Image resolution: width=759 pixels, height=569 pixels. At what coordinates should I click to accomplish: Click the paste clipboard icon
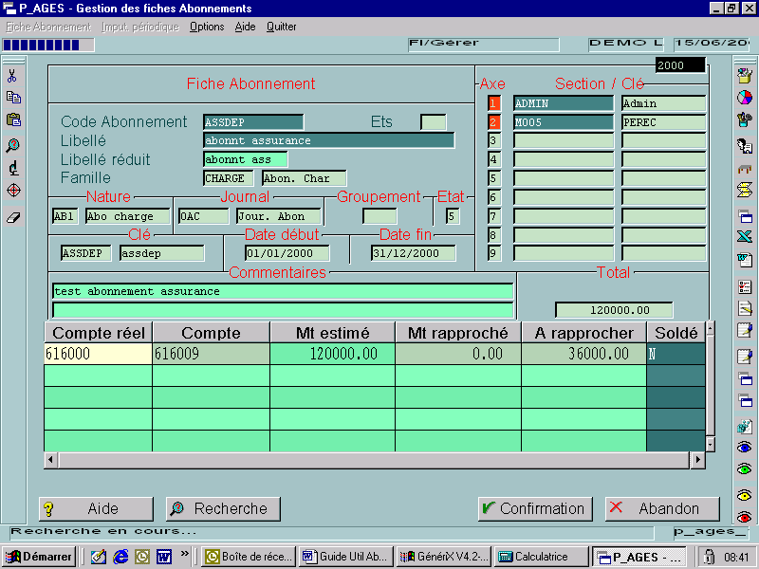(13, 120)
